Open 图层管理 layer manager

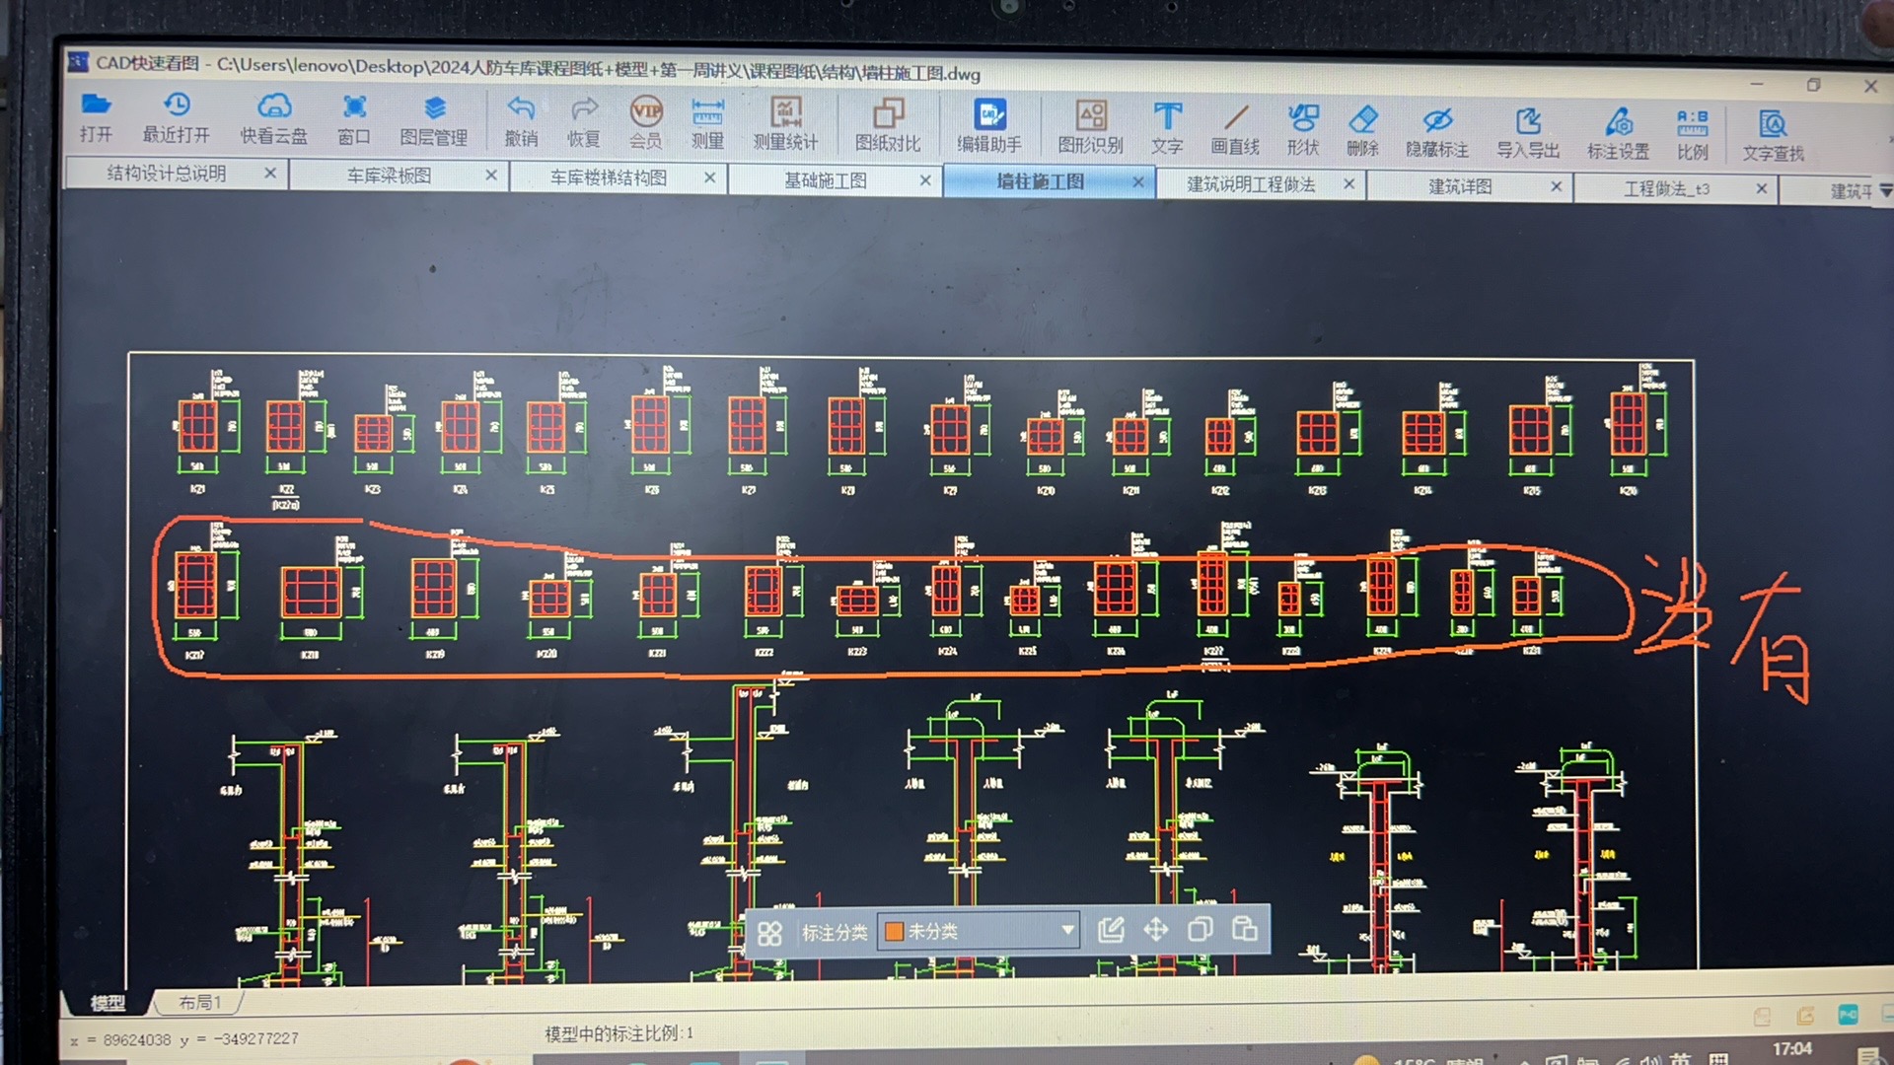click(x=434, y=121)
